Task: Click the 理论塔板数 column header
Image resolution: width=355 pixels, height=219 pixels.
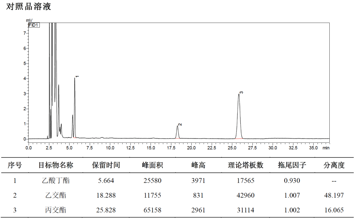Action: pos(246,165)
